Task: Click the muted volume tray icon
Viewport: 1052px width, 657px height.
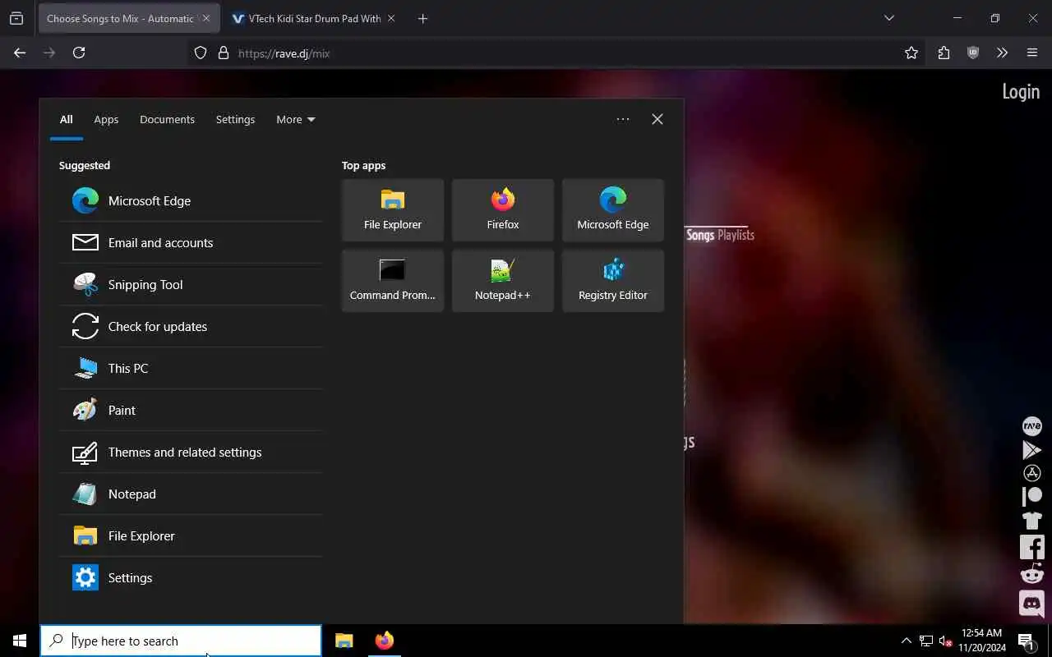Action: pos(945,641)
